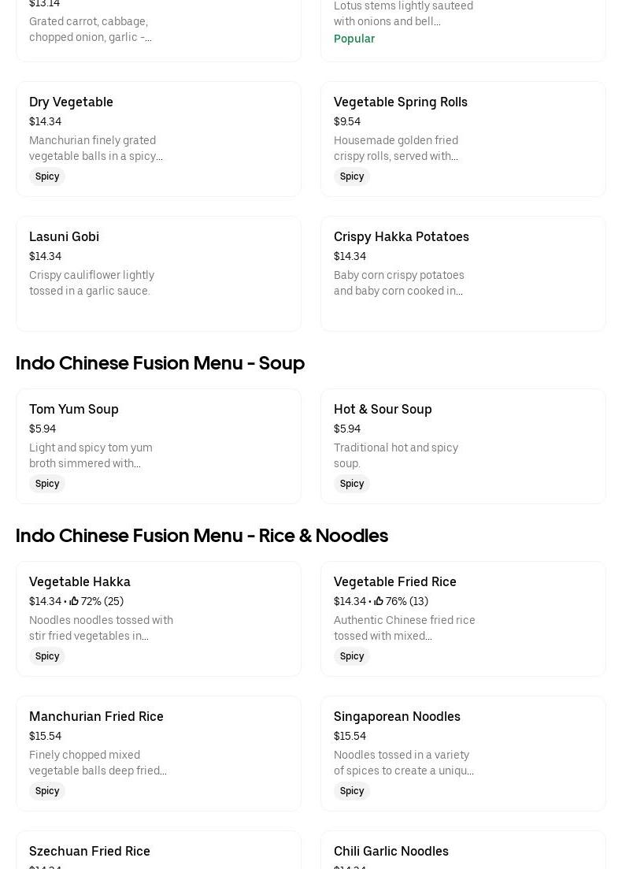Select the Hot & Sour Soup title

383,410
